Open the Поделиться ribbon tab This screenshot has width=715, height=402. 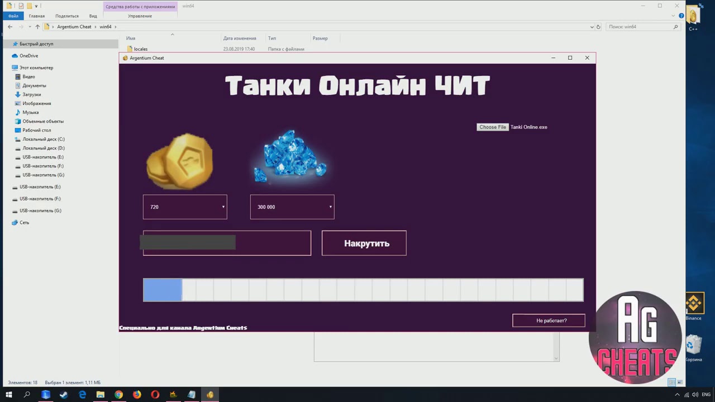click(x=67, y=16)
